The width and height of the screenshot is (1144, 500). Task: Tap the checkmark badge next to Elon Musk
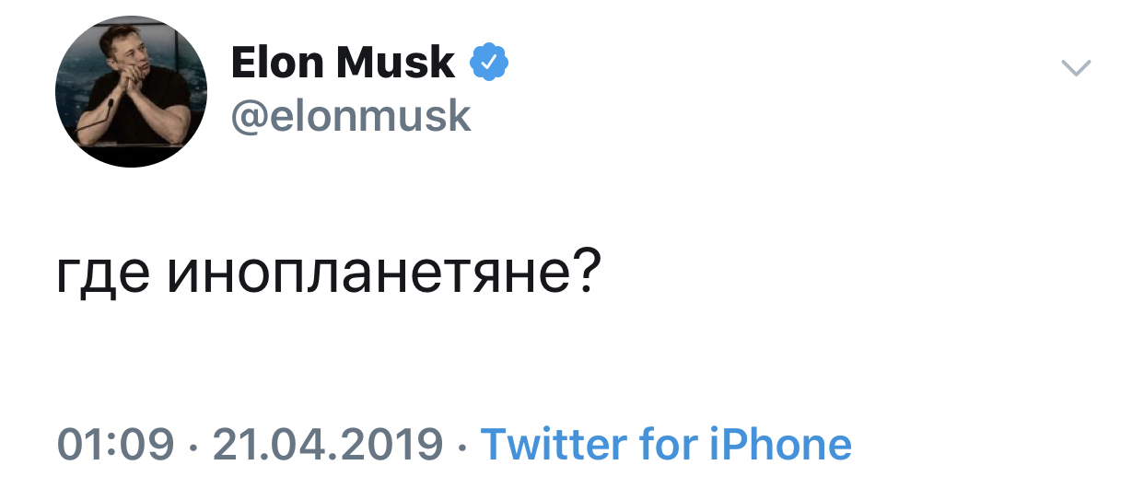(x=489, y=63)
